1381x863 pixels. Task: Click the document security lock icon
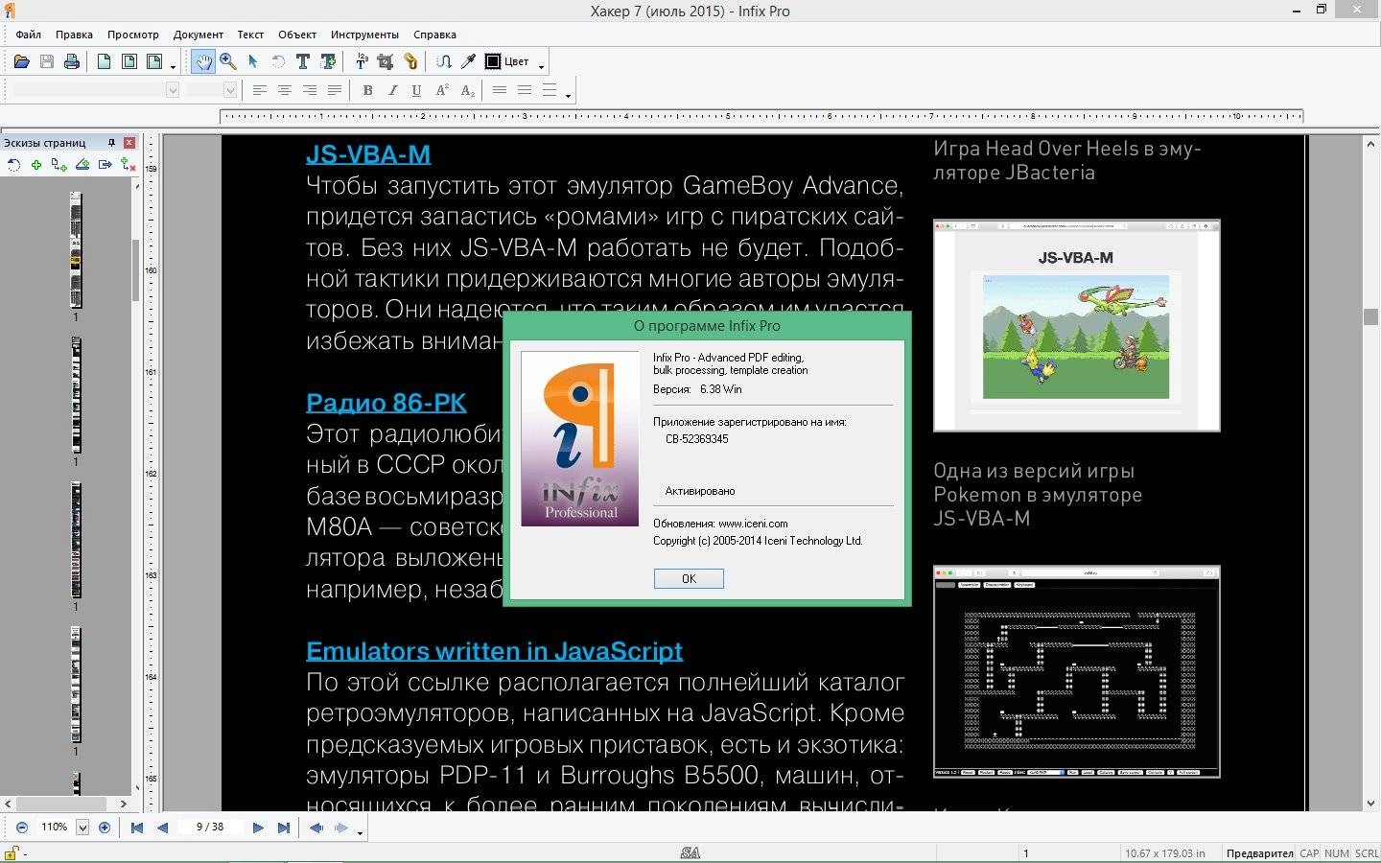click(x=12, y=852)
